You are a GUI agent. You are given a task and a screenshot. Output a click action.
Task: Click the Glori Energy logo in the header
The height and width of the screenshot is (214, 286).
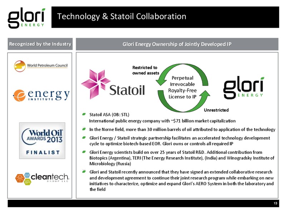(26, 18)
